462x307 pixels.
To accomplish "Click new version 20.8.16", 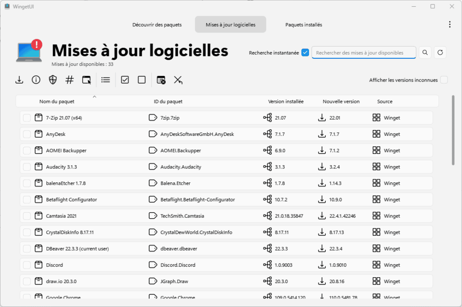I will (x=337, y=281).
